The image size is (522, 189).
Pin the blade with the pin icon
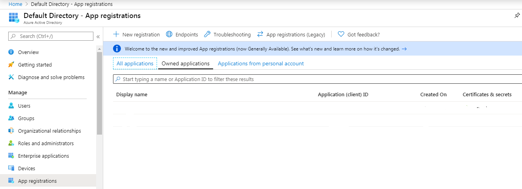[517, 15]
